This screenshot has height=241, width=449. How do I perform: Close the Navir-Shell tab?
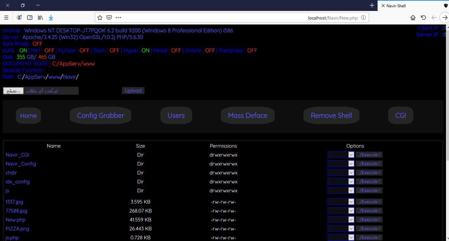[x=383, y=6]
